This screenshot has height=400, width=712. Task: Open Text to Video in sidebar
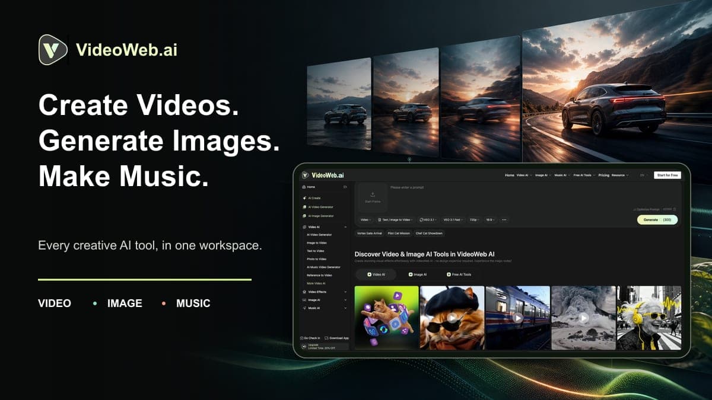click(x=316, y=251)
